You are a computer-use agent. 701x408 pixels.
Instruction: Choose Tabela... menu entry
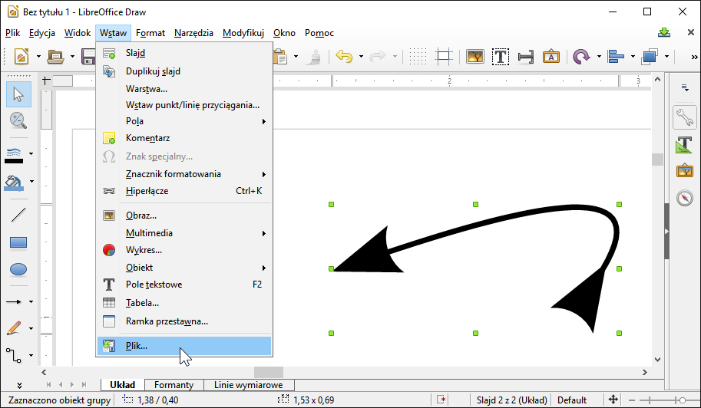click(184, 303)
